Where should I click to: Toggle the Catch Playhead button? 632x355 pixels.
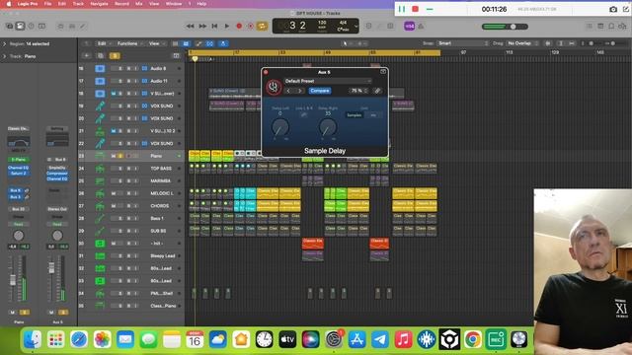click(x=223, y=43)
